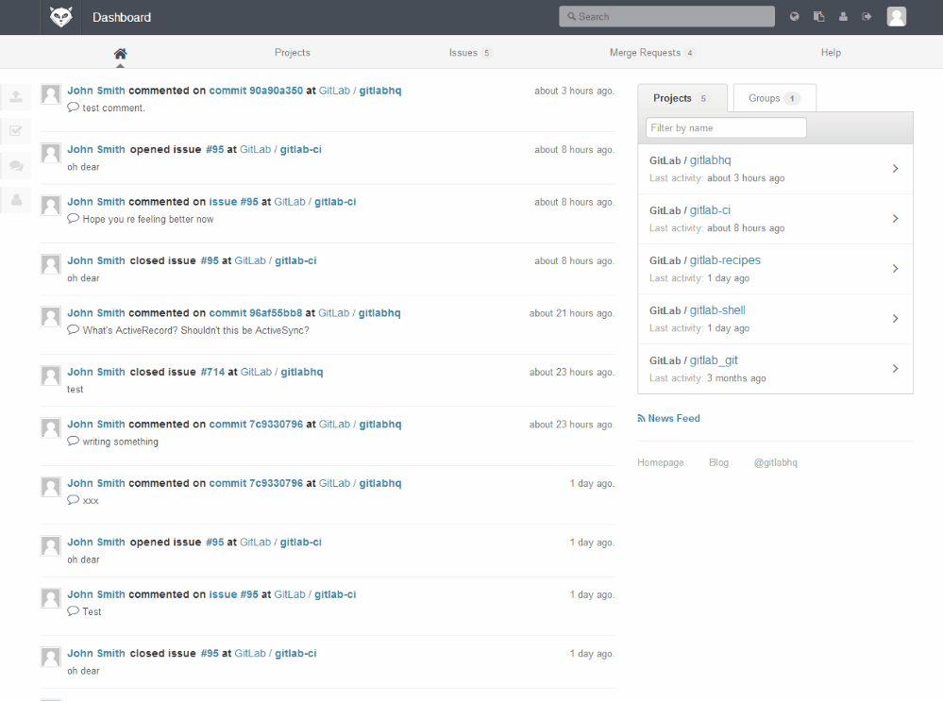Open the Help menu item
943x701 pixels.
[x=830, y=53]
